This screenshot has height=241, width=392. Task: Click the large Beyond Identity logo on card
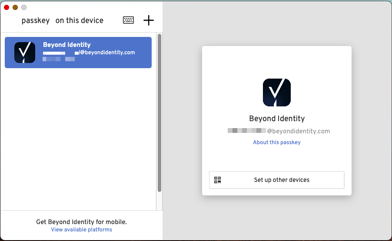(277, 92)
